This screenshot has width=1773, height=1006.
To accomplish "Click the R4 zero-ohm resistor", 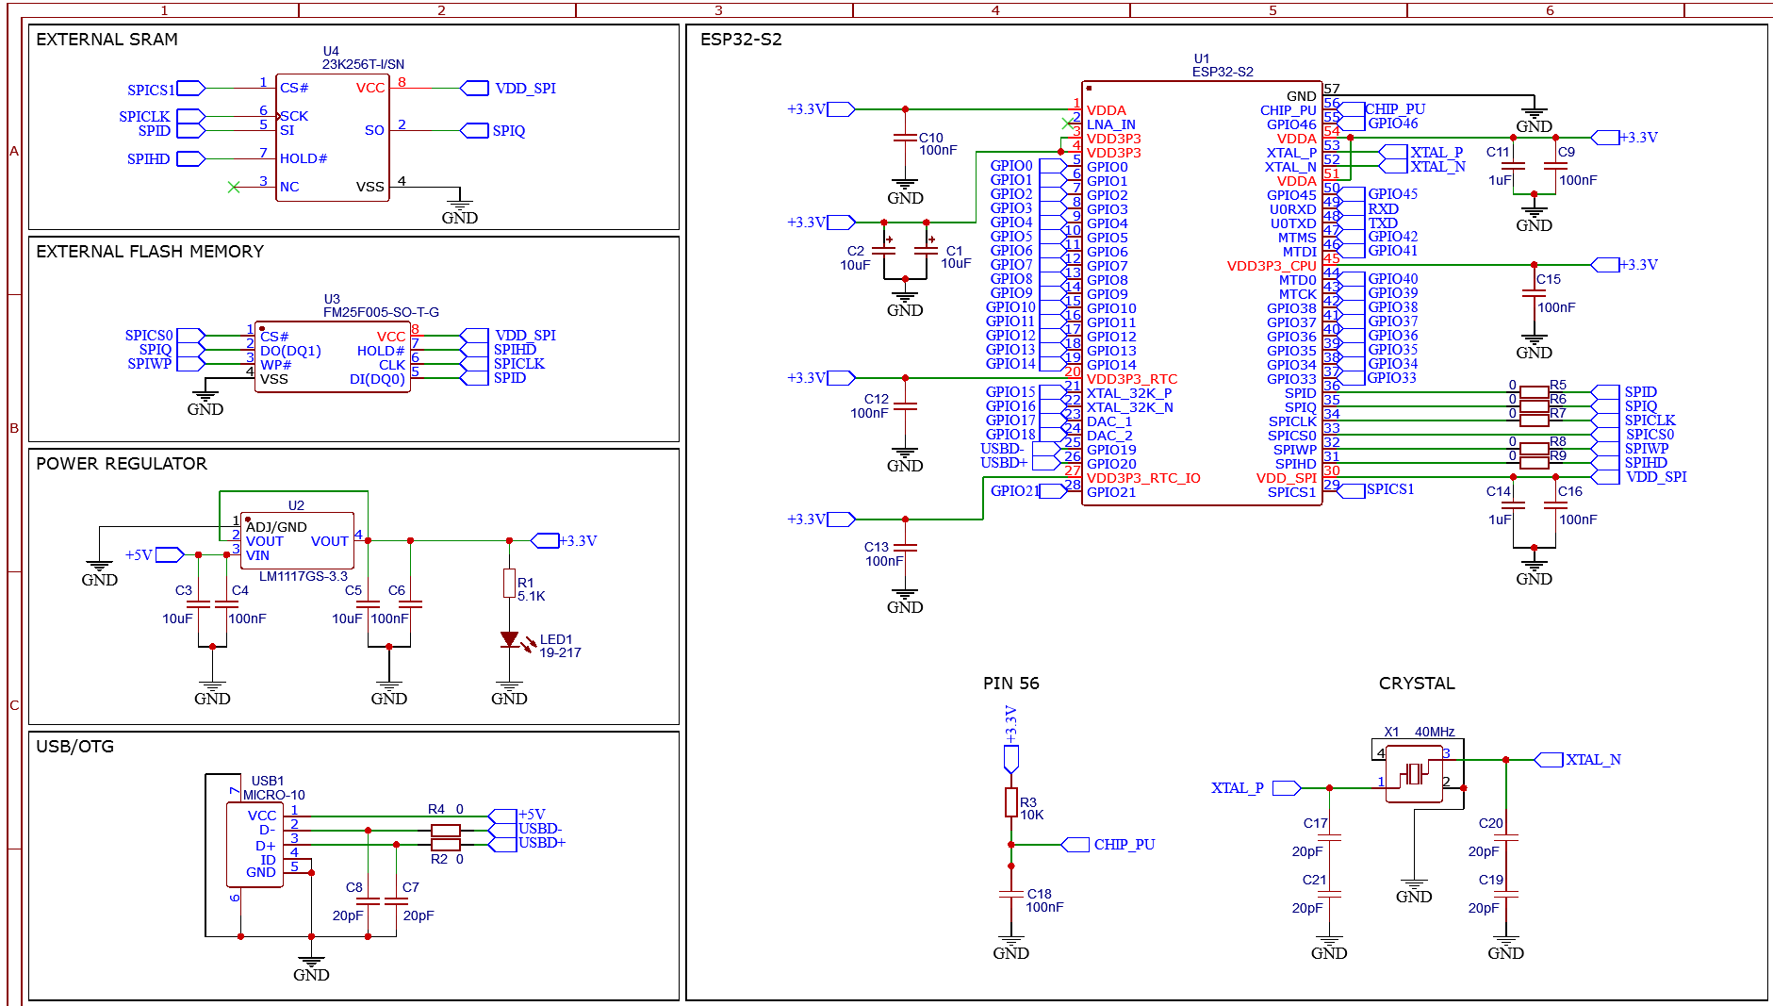I will (x=445, y=830).
